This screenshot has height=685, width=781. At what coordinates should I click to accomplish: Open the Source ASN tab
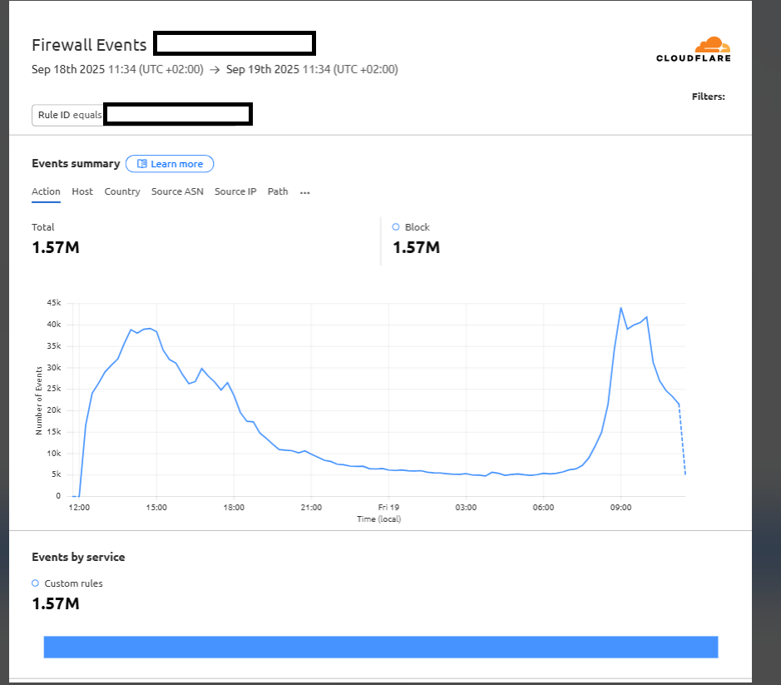[177, 191]
